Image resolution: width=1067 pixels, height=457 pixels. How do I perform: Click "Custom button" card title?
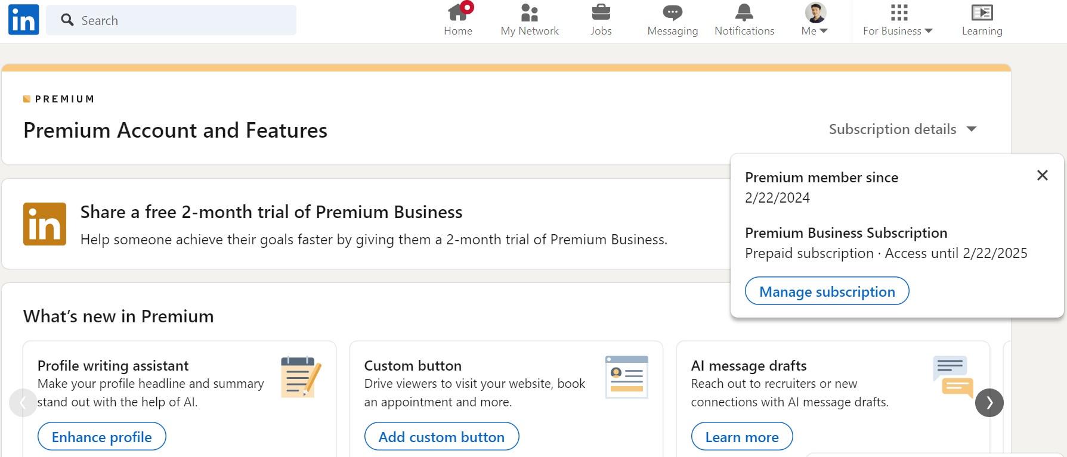pos(413,366)
